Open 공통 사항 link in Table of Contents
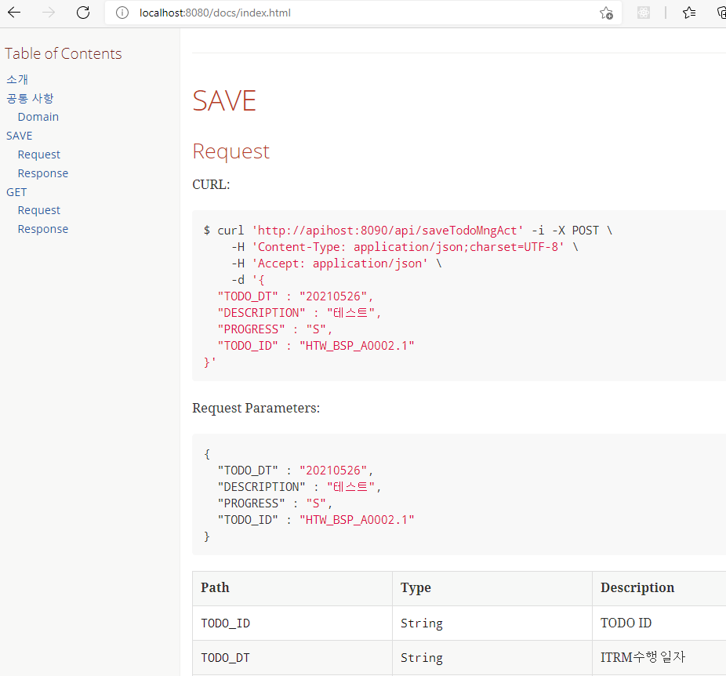This screenshot has height=676, width=726. [30, 98]
